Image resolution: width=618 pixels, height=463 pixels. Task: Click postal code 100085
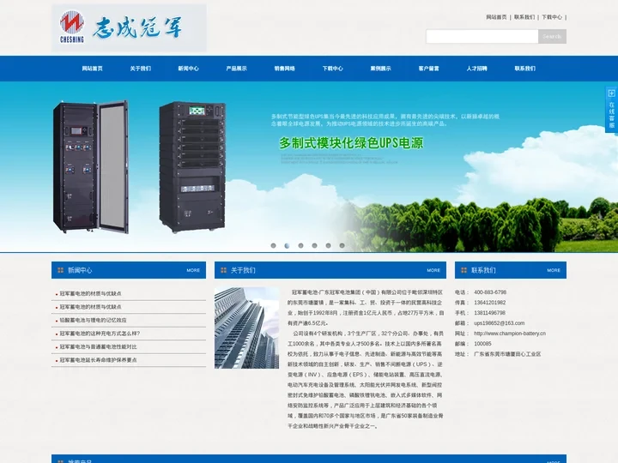click(482, 344)
